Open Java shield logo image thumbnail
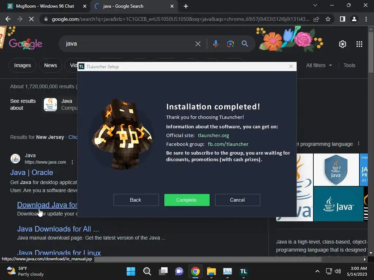 pos(336,170)
